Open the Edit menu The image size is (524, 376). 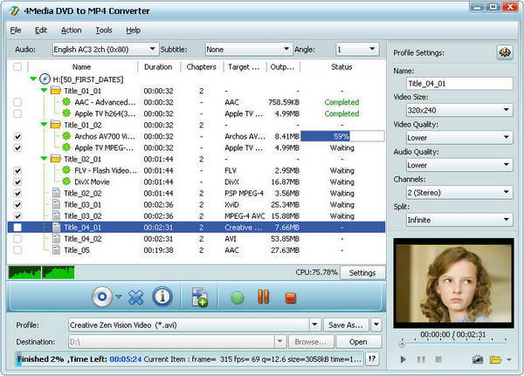click(41, 31)
